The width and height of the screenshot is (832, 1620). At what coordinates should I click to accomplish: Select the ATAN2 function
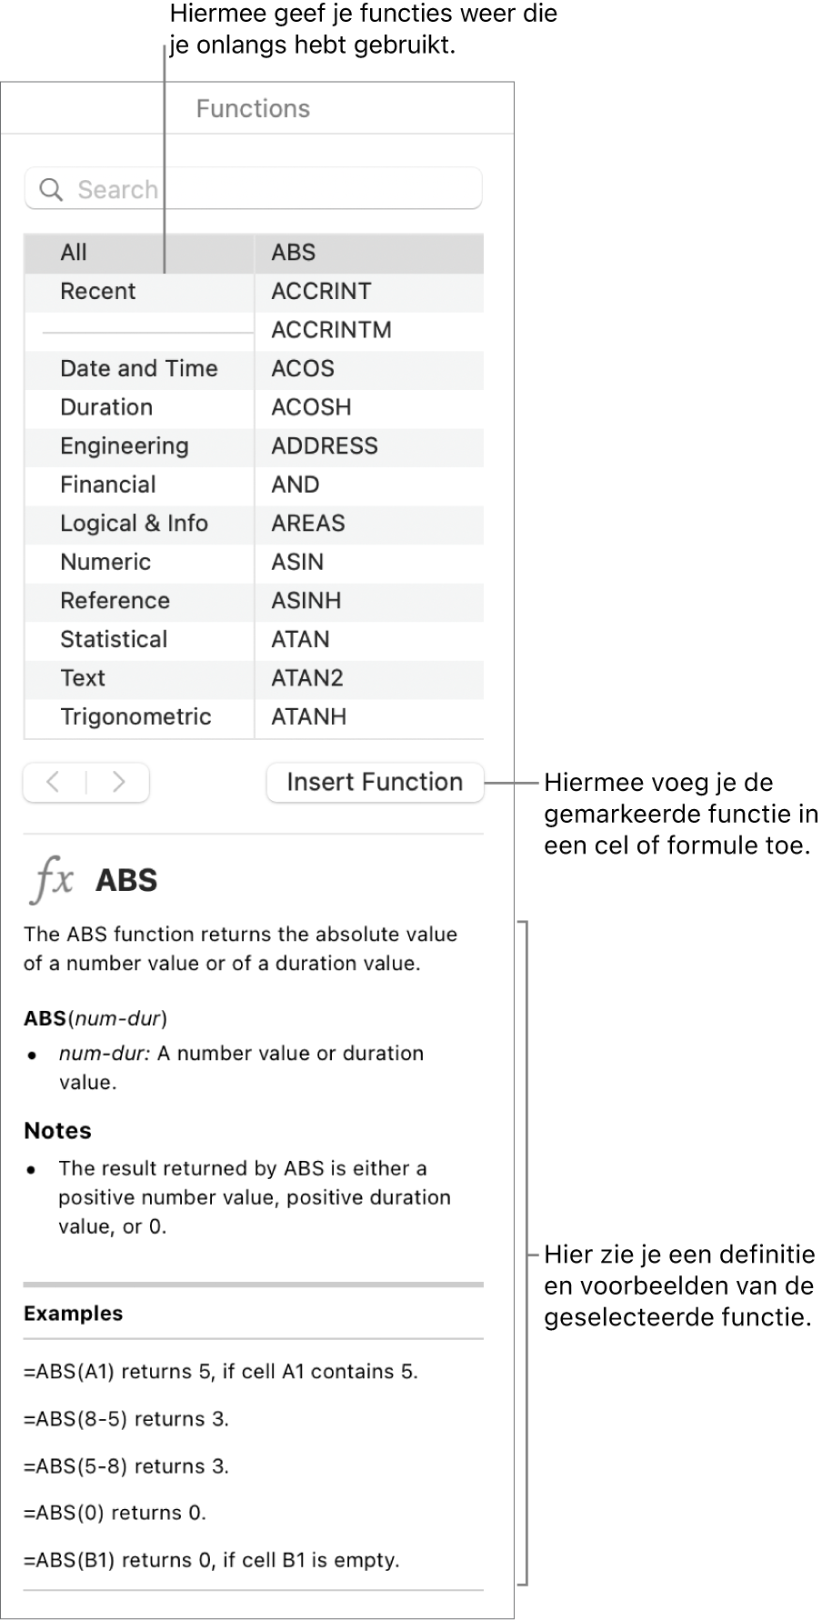tap(307, 678)
